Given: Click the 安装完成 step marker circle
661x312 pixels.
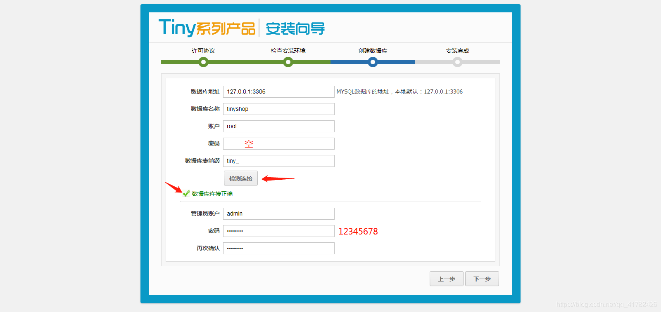Looking at the screenshot, I should tap(457, 62).
